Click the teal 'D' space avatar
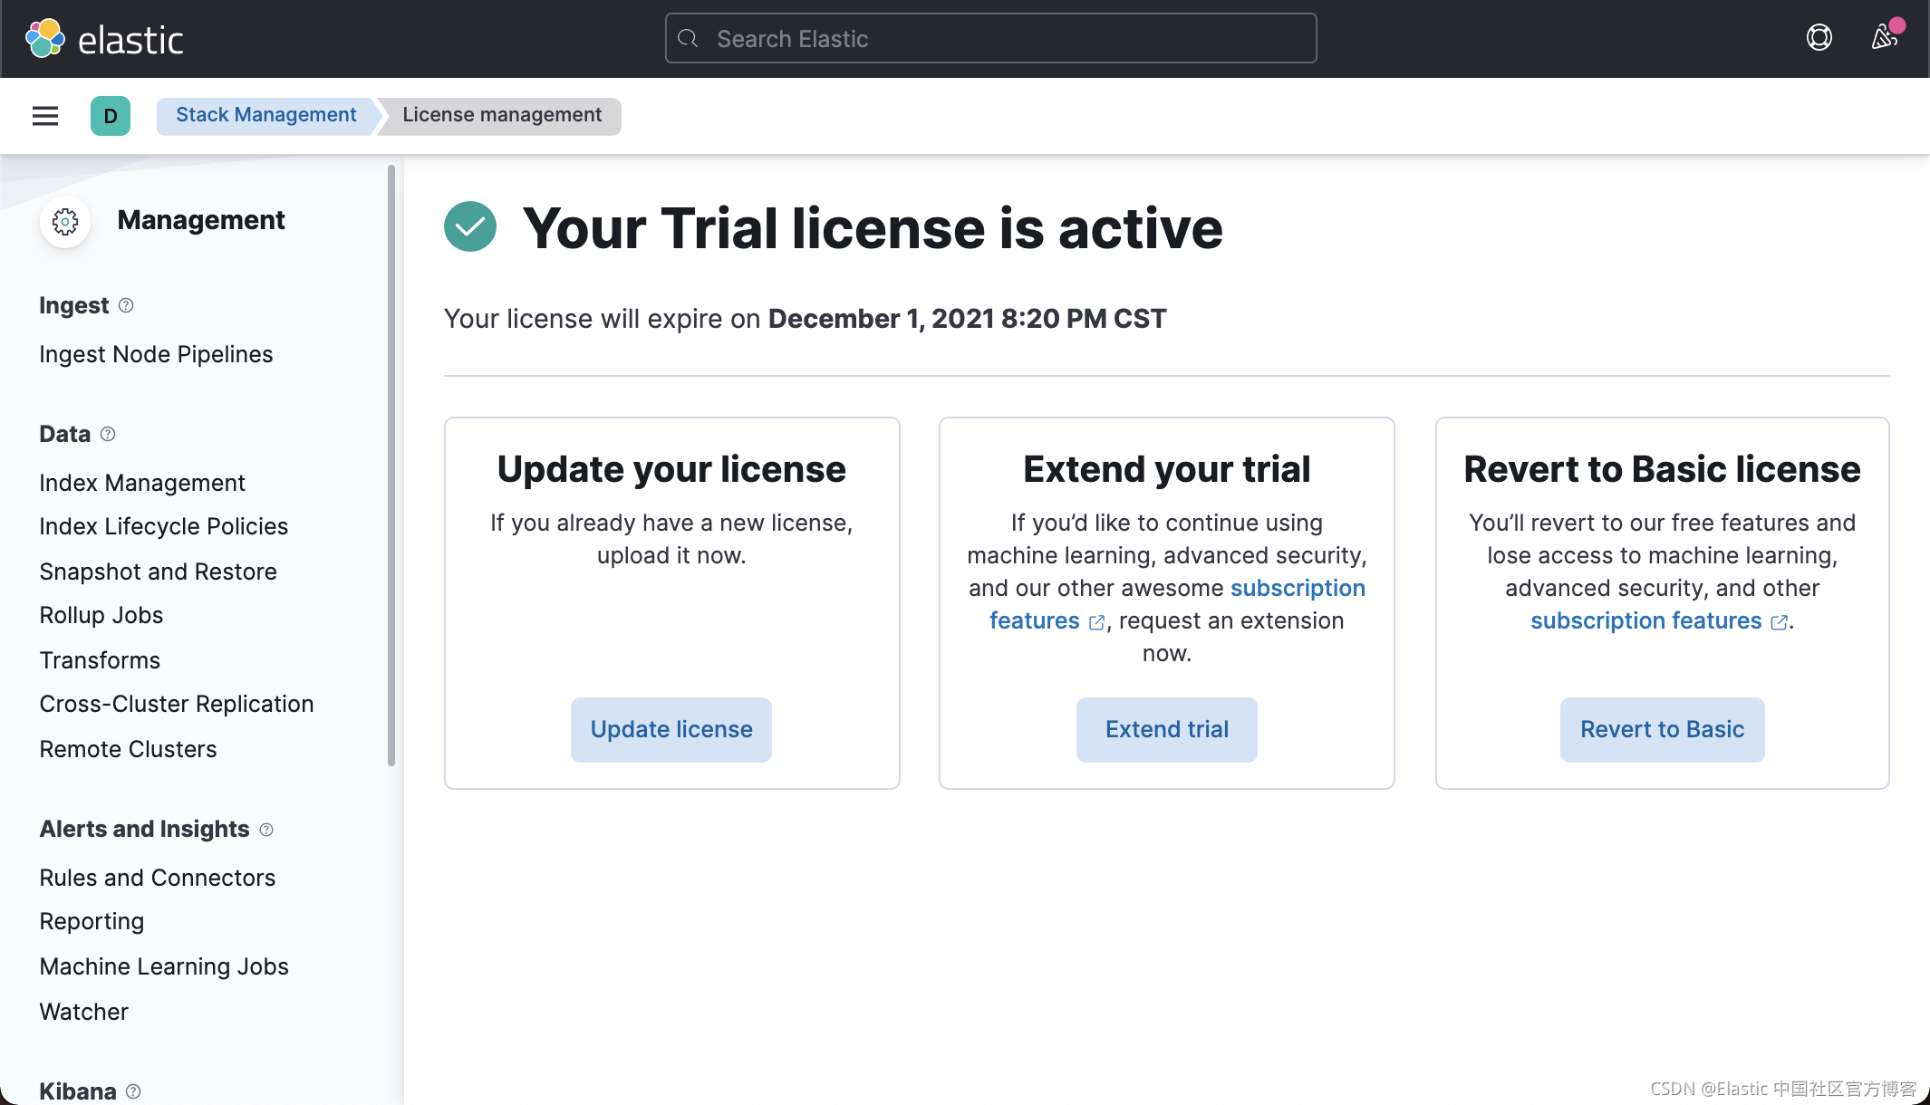Image resolution: width=1930 pixels, height=1105 pixels. tap(111, 116)
